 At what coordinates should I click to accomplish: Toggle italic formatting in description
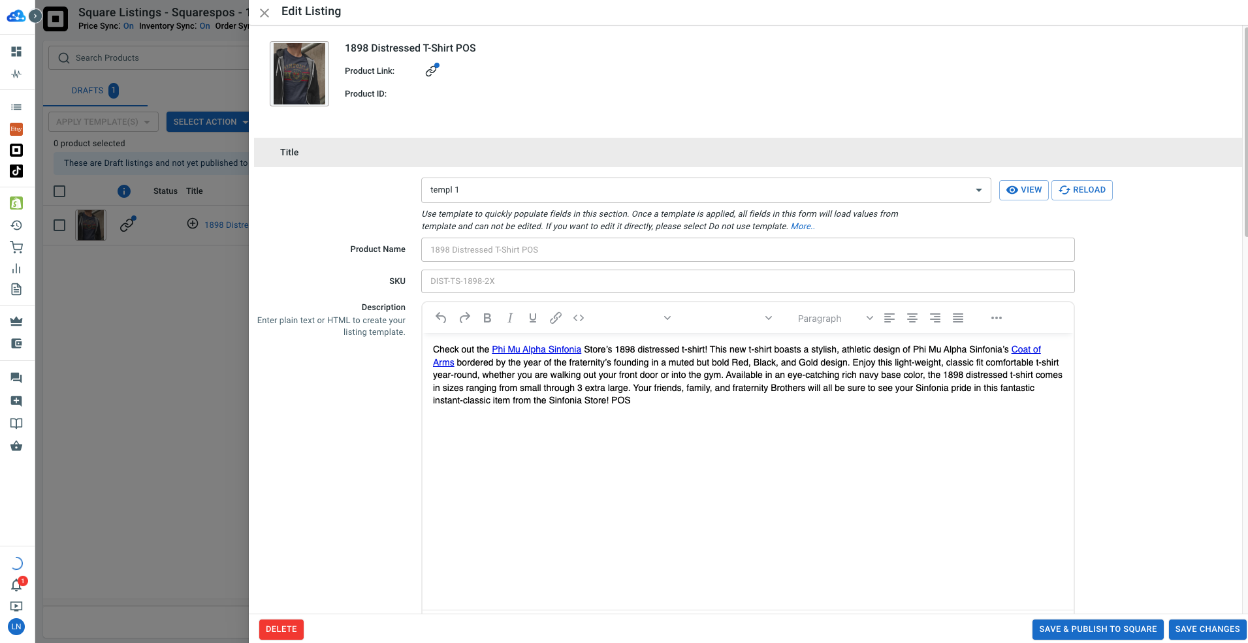click(510, 318)
